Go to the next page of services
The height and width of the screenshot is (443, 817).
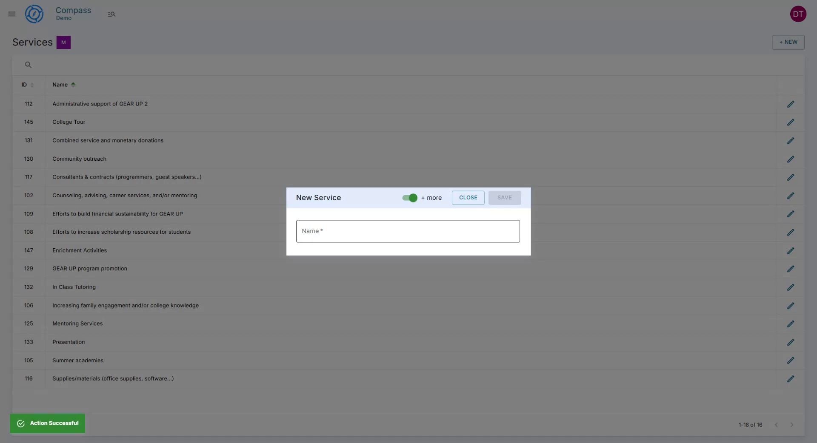(x=791, y=425)
